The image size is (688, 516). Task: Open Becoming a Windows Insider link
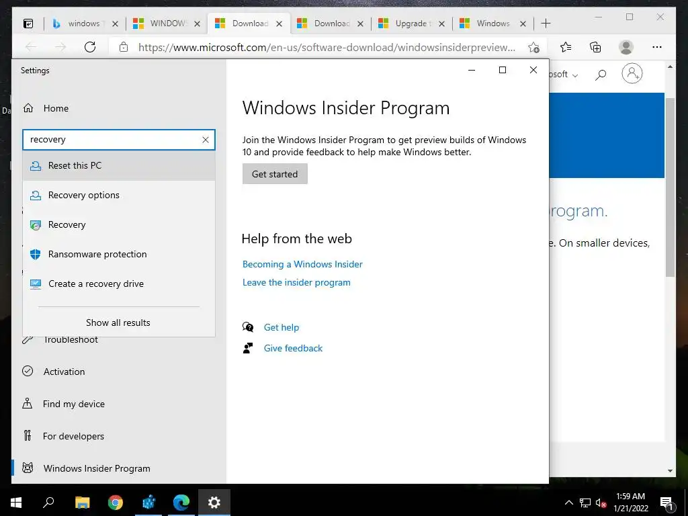pos(302,264)
